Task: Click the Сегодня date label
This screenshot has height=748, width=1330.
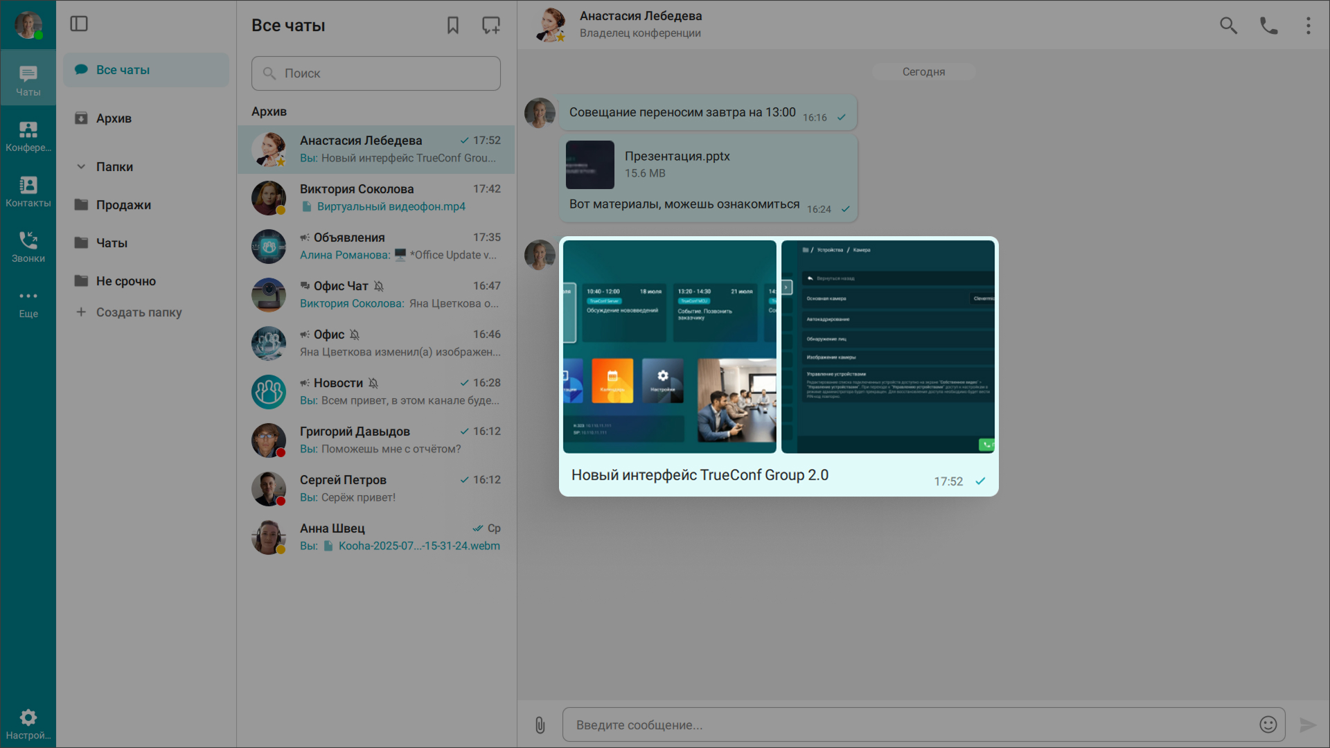Action: click(x=923, y=72)
